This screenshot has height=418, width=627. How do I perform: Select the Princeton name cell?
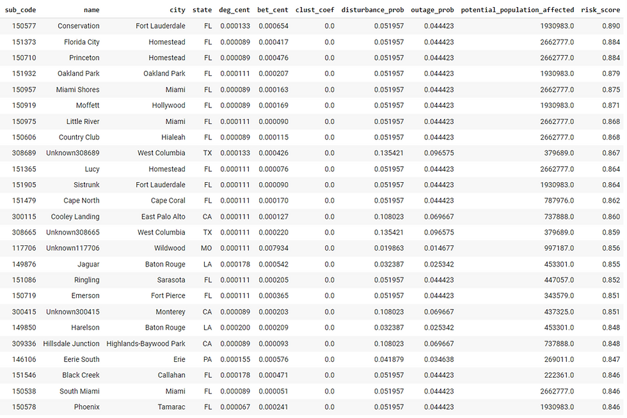pos(84,58)
